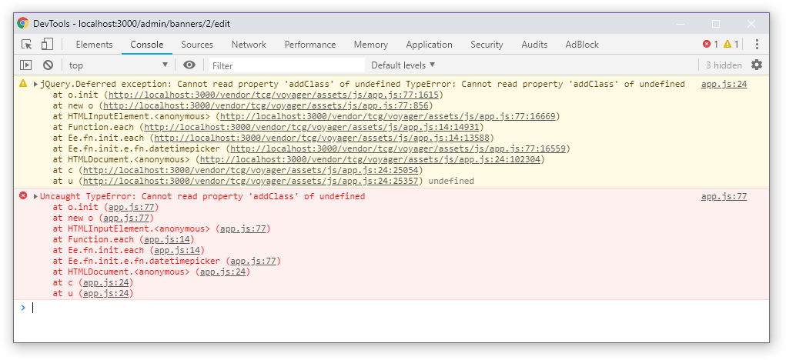The image size is (786, 360).
Task: Open the app.js:77:16559 datetimepicker link
Action: [398, 148]
